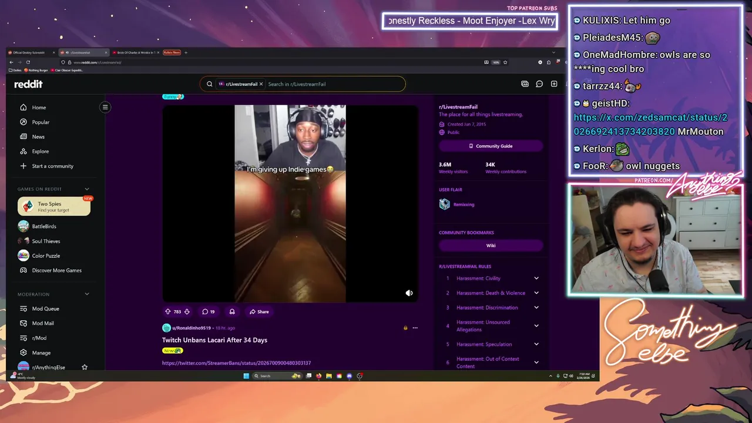This screenshot has width=752, height=423.
Task: Click the lock icon on Lacari post
Action: [405, 328]
